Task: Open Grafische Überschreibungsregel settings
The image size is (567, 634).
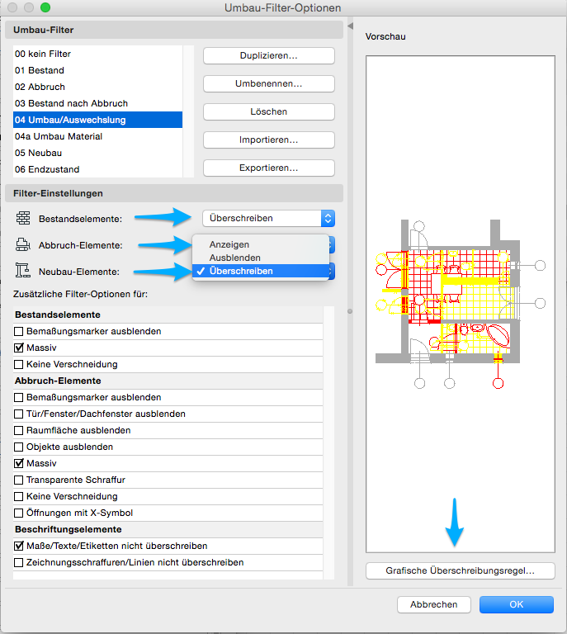Action: click(460, 570)
